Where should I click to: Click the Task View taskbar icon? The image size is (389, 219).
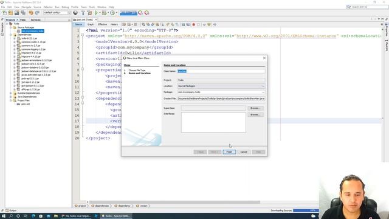(x=26, y=216)
